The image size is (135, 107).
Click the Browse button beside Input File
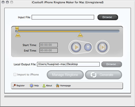[108, 17]
